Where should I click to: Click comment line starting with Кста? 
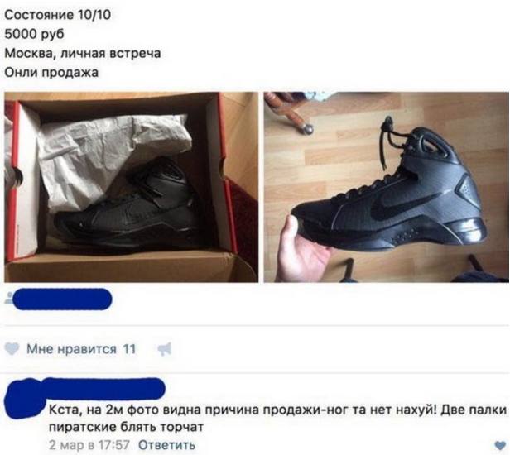278,409
